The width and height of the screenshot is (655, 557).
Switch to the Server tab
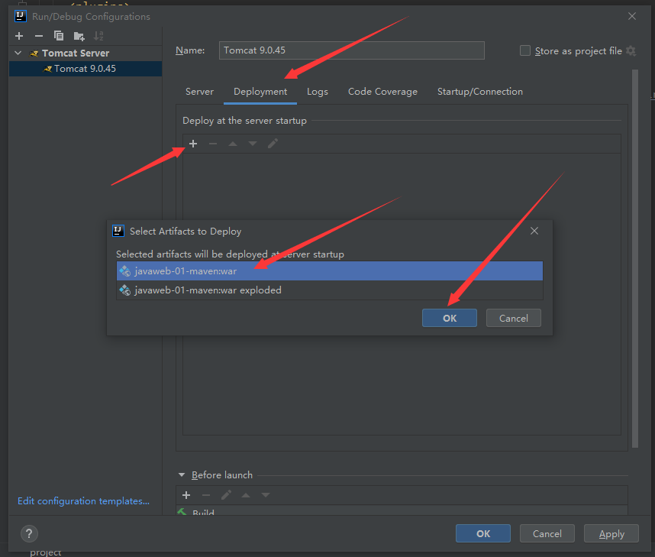pyautogui.click(x=199, y=92)
